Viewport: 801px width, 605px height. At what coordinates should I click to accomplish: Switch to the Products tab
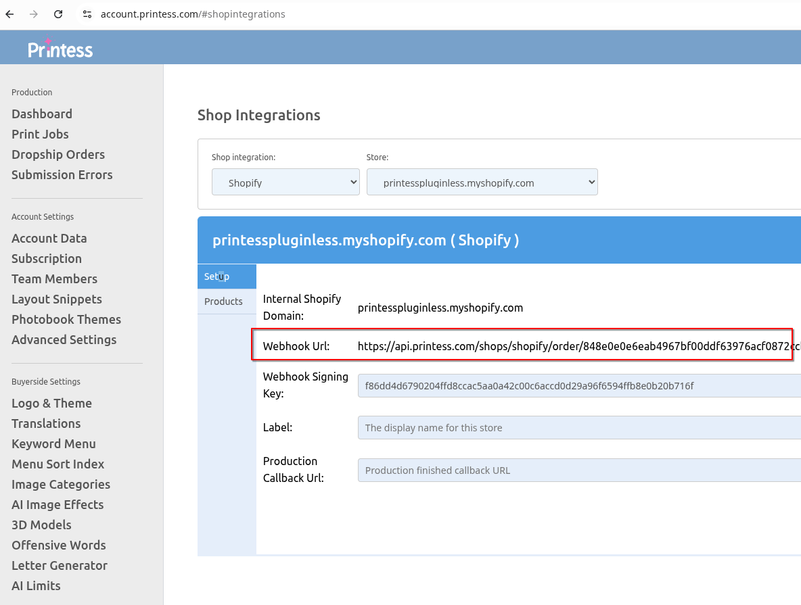click(x=223, y=301)
